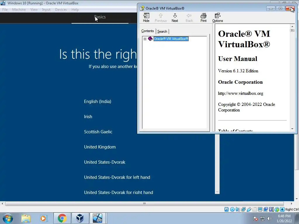Open the Input menu
The image size is (299, 224).
coord(46,10)
